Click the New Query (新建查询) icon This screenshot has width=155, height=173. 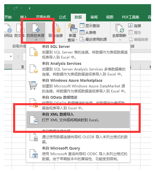point(73,28)
